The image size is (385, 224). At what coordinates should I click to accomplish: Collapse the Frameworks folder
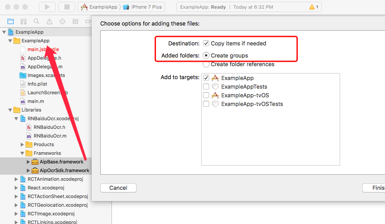point(22,153)
